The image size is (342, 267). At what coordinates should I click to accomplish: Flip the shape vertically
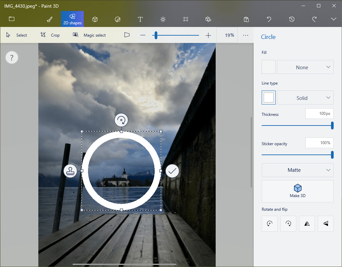click(326, 224)
